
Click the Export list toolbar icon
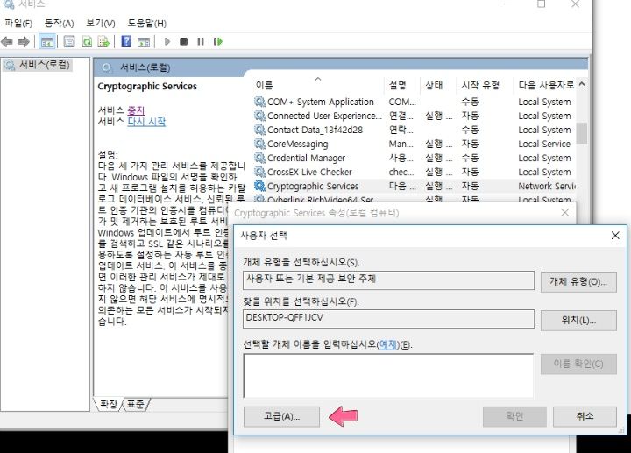pos(103,41)
